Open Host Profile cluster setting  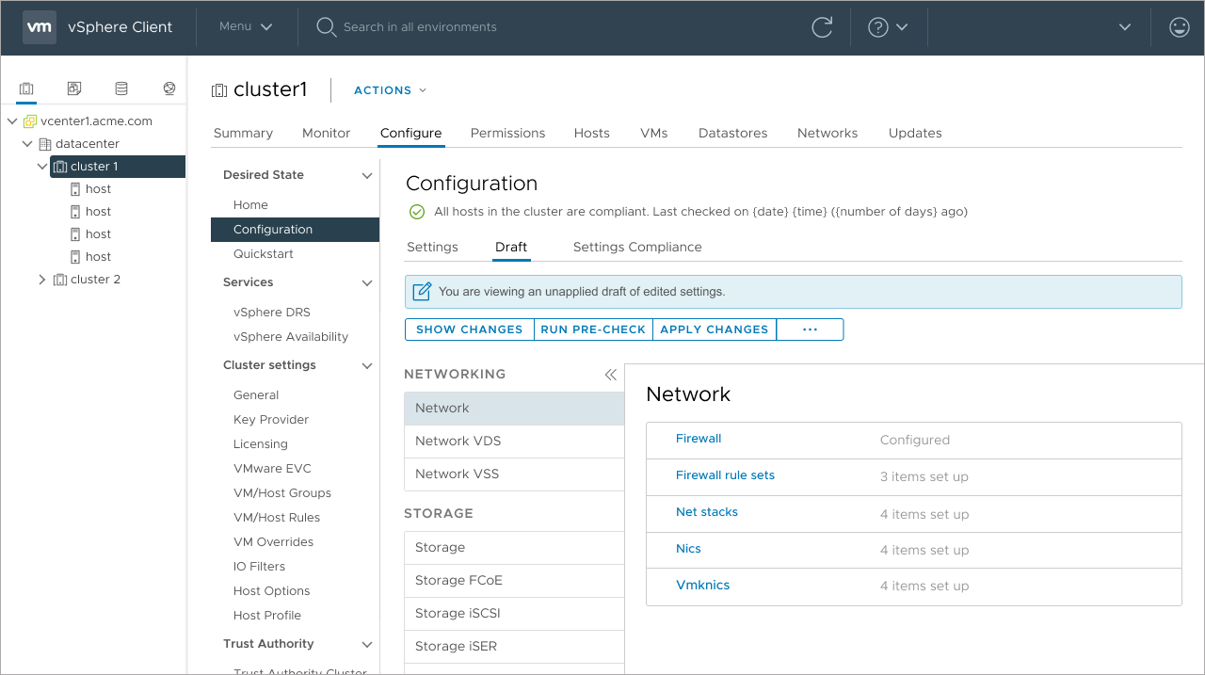(x=267, y=616)
